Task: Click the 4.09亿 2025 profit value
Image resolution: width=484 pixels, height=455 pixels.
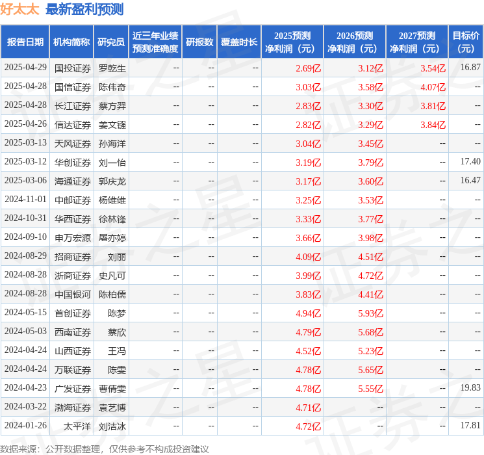Action: click(309, 256)
